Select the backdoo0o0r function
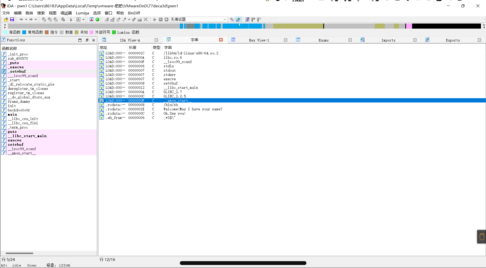486x268 pixels. pos(49,110)
